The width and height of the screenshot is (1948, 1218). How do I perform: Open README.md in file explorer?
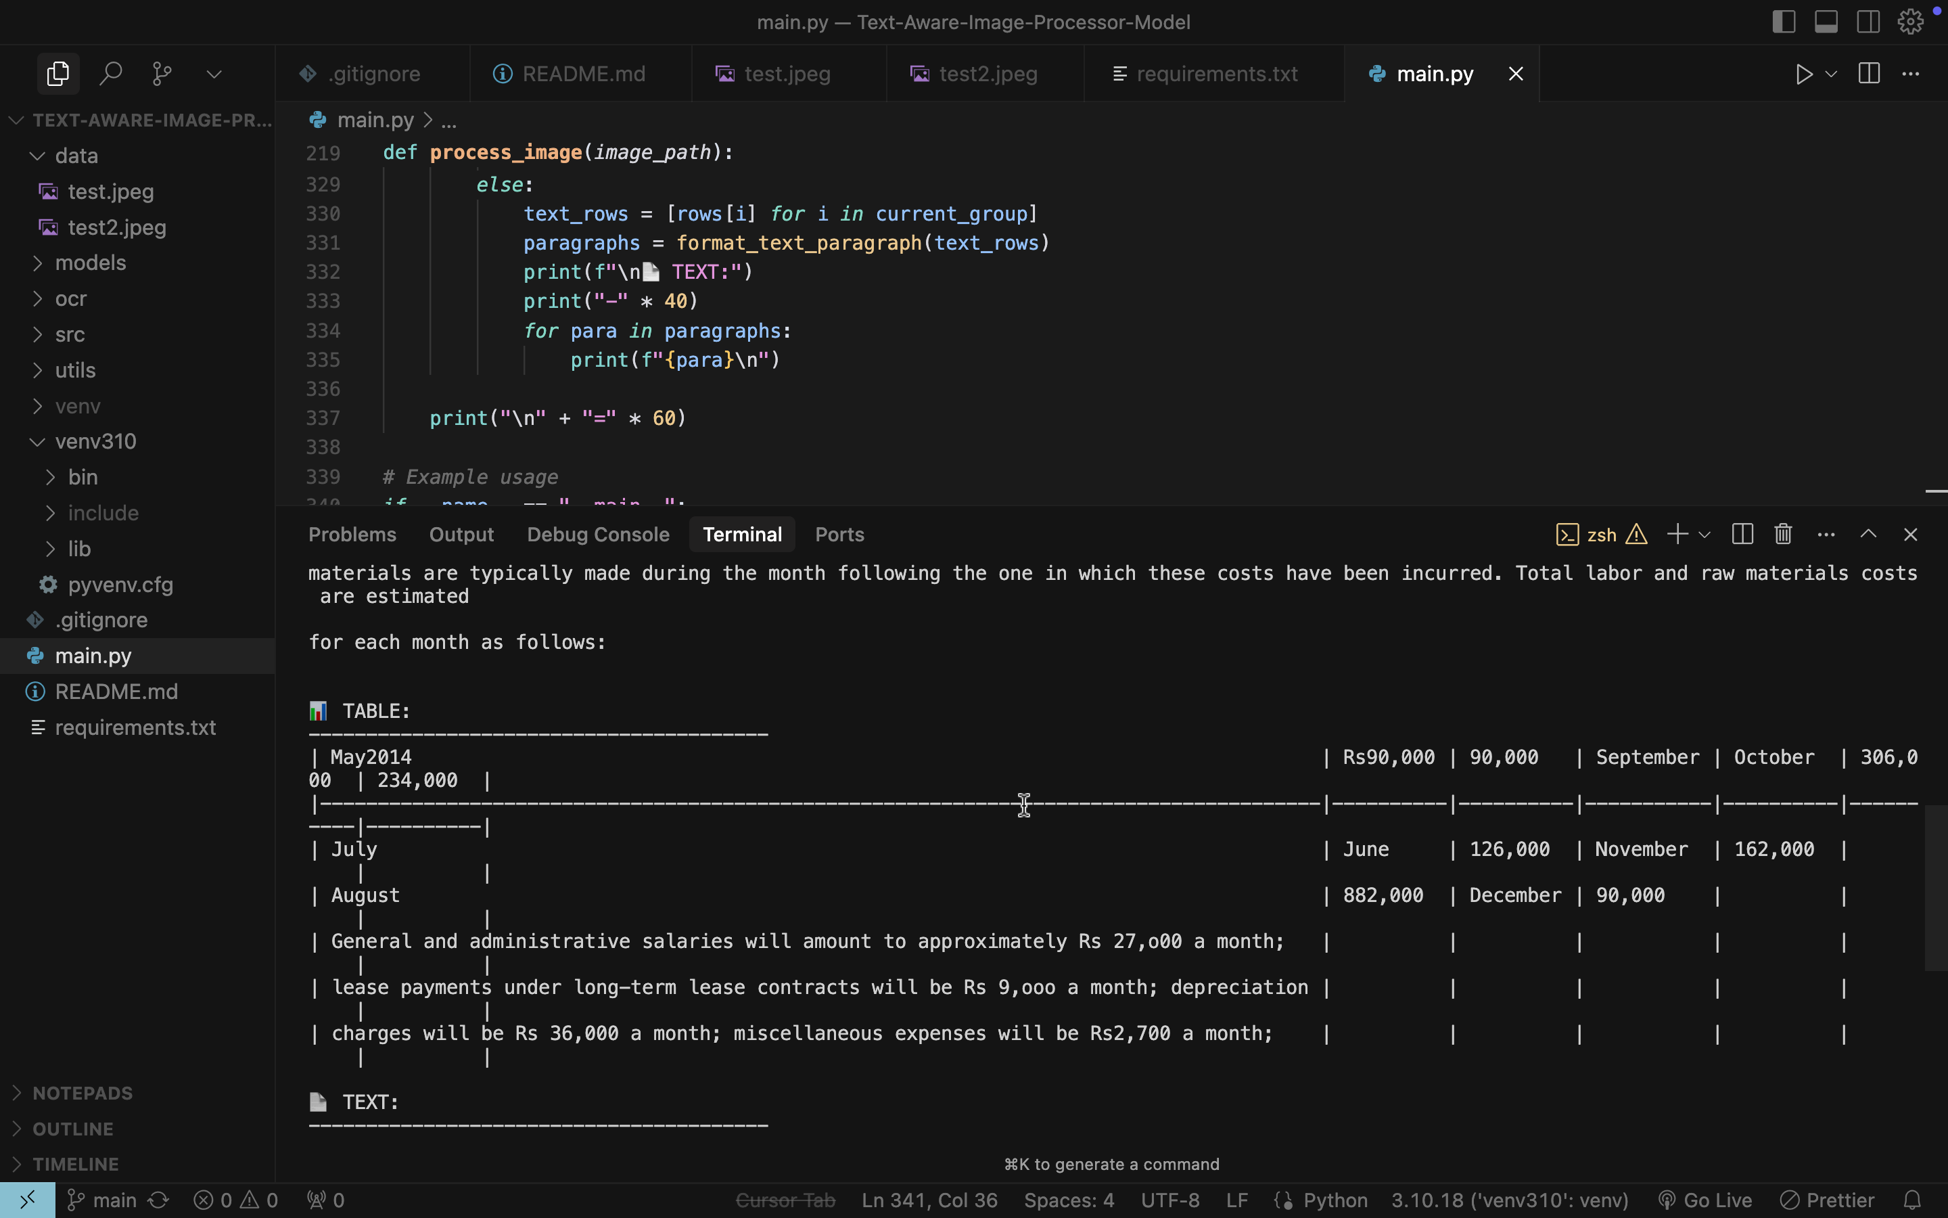coord(116,691)
